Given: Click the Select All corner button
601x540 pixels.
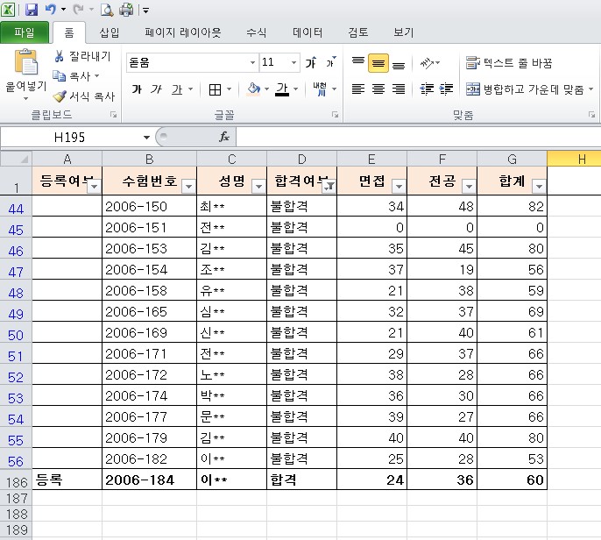Looking at the screenshot, I should (x=16, y=159).
